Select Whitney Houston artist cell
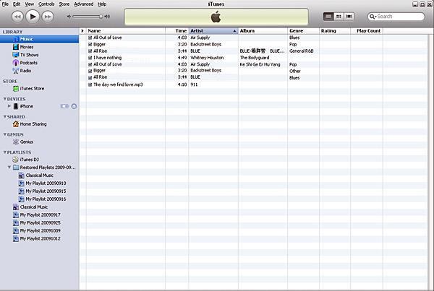This screenshot has height=291, width=434. pos(207,58)
